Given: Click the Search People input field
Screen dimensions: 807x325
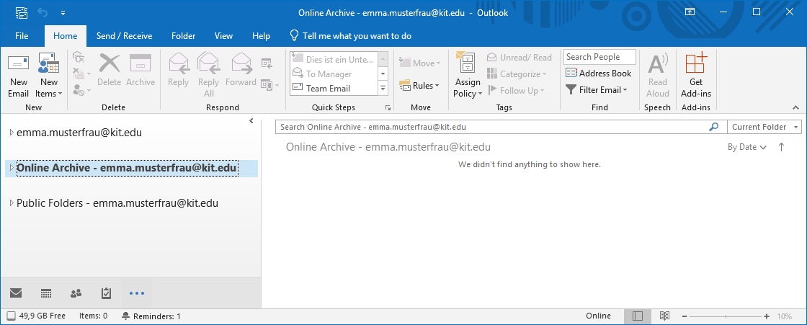Looking at the screenshot, I should coord(599,57).
